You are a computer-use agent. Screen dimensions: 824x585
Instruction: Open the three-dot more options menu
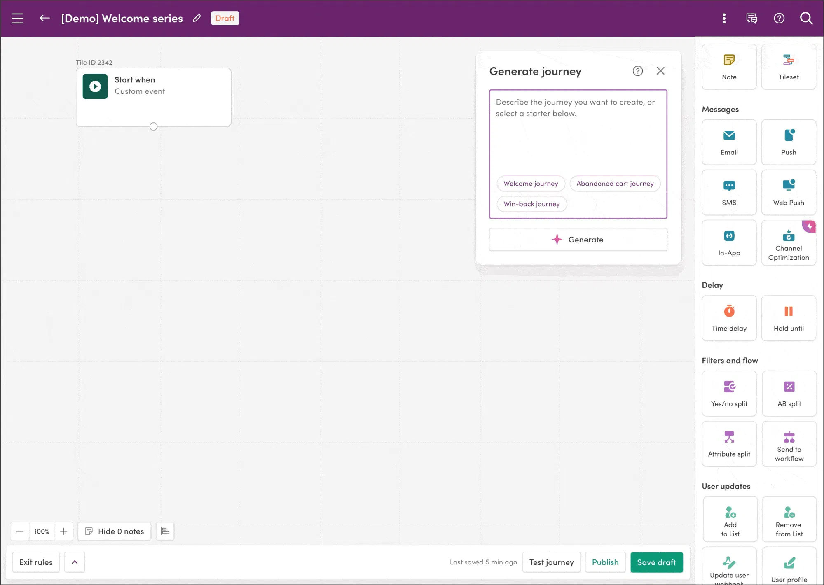click(x=724, y=18)
